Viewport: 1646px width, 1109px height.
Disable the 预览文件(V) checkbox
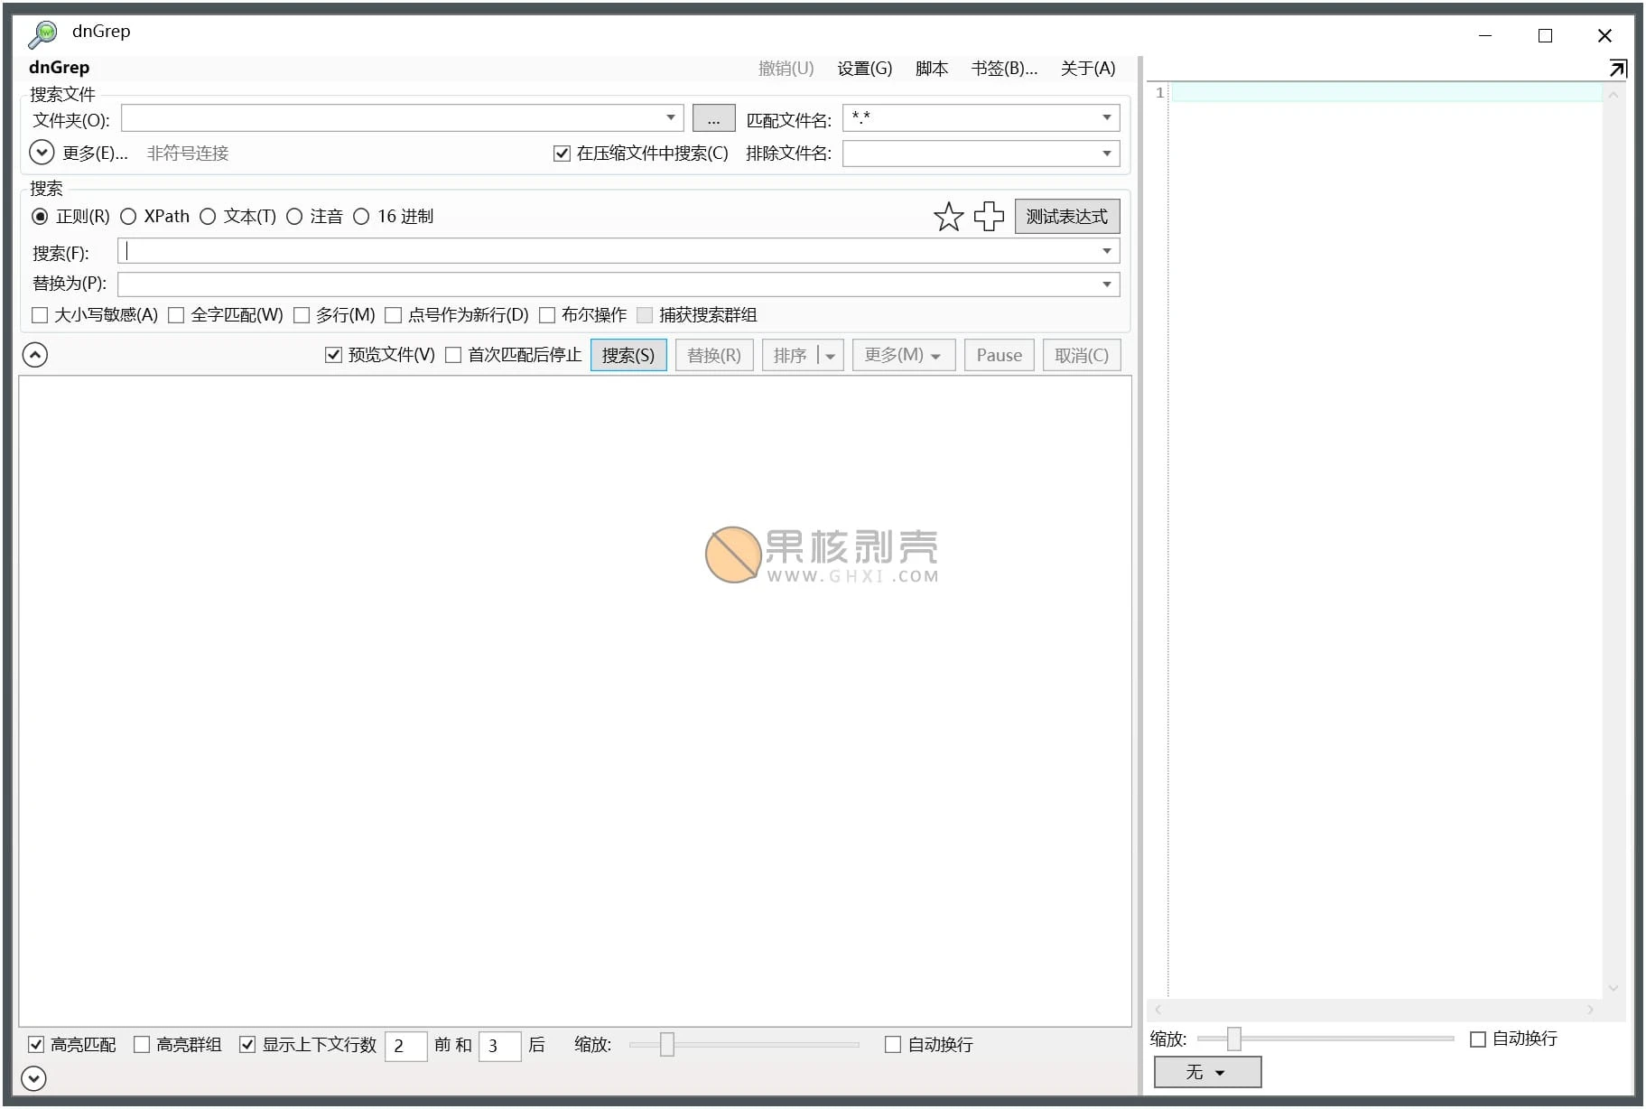pos(334,354)
